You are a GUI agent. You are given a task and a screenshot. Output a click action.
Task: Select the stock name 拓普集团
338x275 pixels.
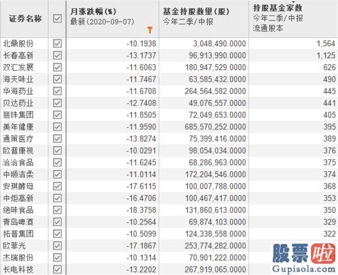(18, 234)
